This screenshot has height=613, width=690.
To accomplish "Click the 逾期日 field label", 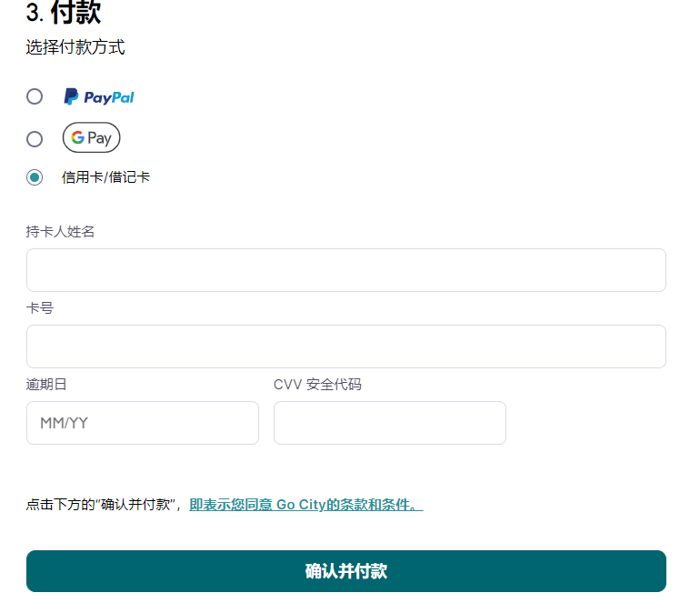I will [46, 385].
